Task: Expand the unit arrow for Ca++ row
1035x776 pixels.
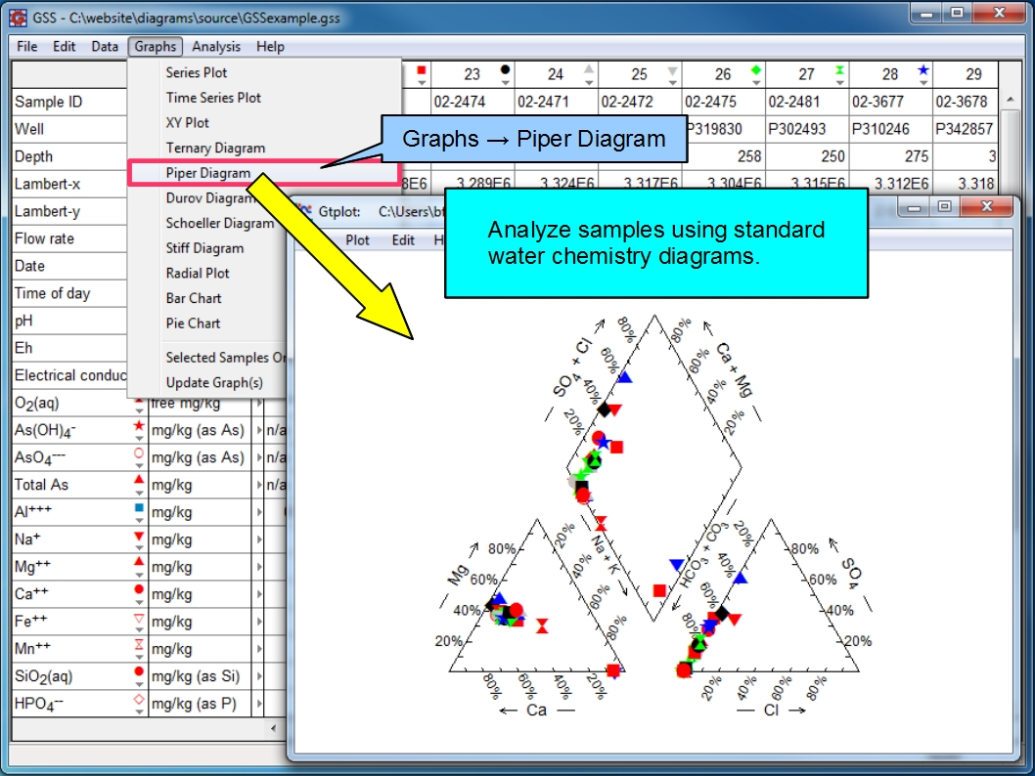Action: coord(258,594)
